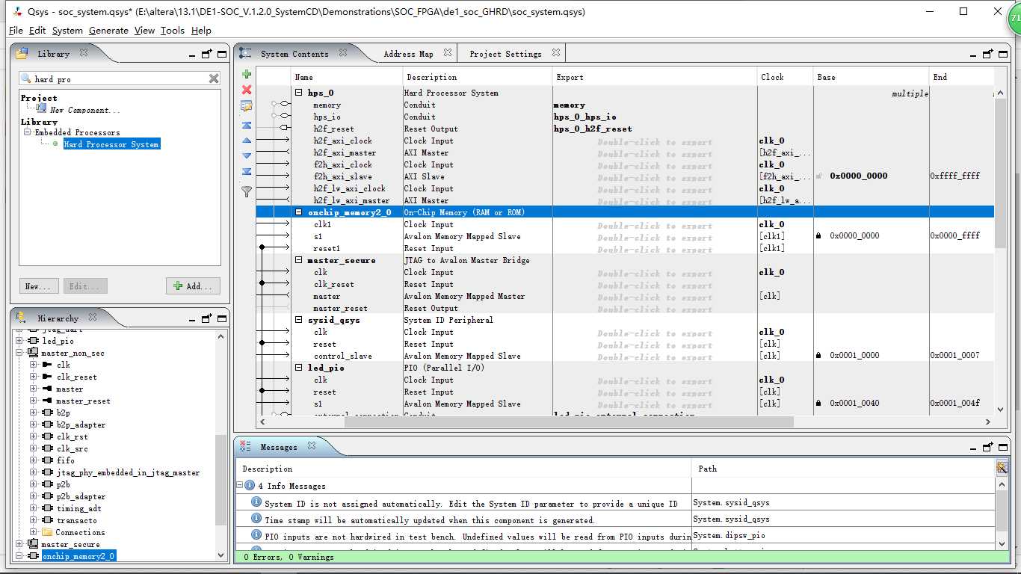Detach the System Contents panel
The width and height of the screenshot is (1021, 574).
point(988,54)
